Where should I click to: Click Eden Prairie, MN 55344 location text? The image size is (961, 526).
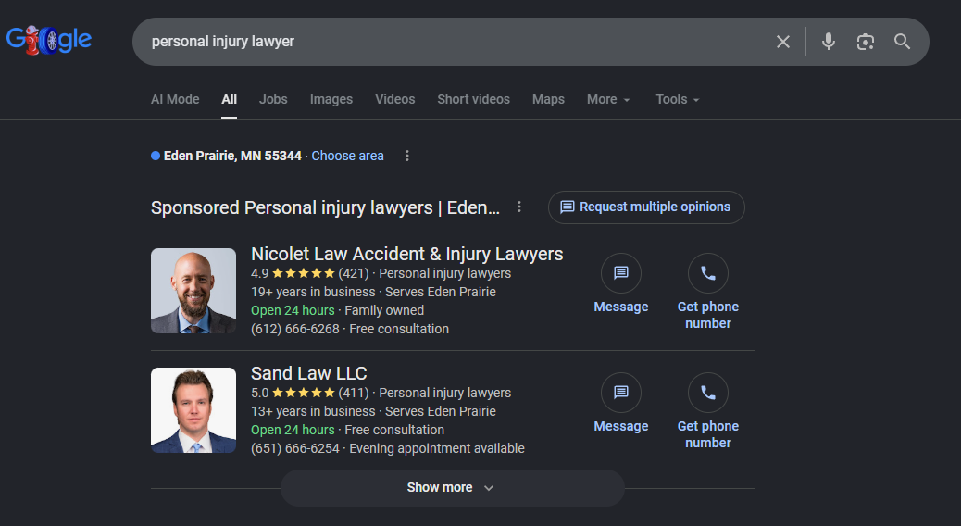click(x=232, y=156)
